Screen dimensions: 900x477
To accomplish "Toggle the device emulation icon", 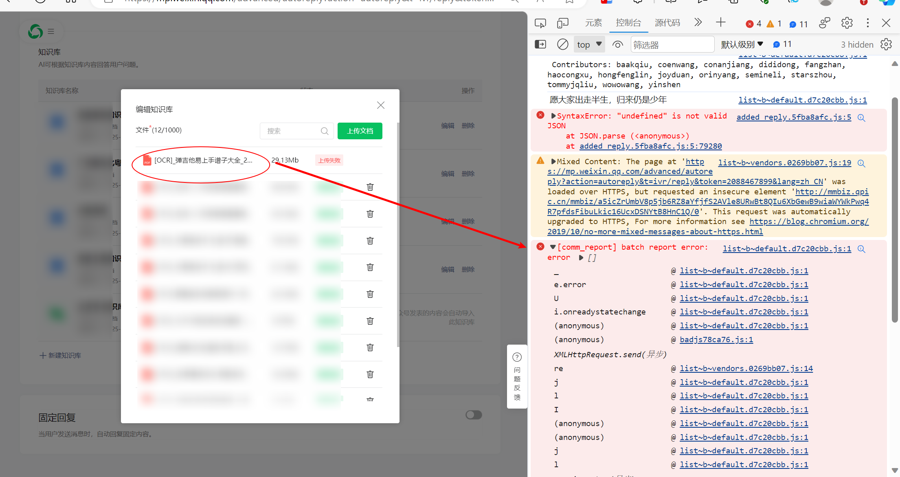I will pyautogui.click(x=562, y=23).
